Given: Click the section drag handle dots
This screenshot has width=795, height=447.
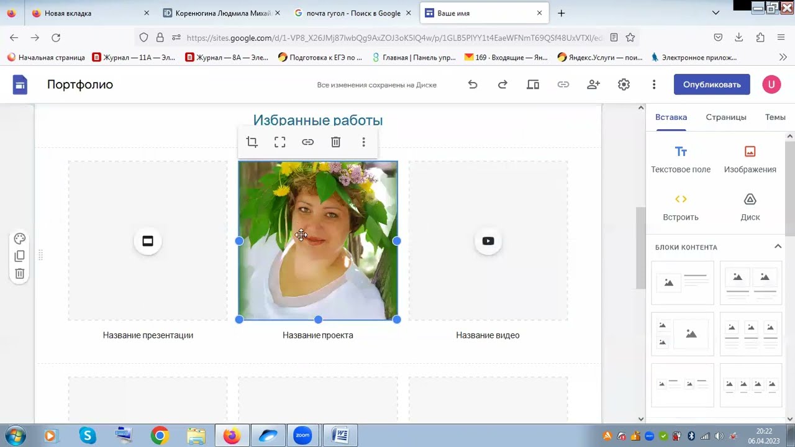Looking at the screenshot, I should pos(41,255).
